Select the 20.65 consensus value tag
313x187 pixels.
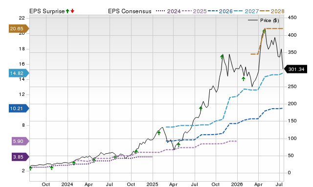coord(19,28)
